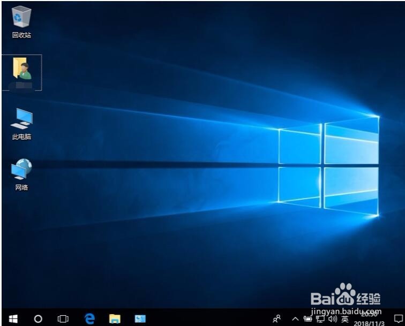Screen dimensions: 405x326
Task: Click the battery/power tray icon
Action: click(x=307, y=319)
